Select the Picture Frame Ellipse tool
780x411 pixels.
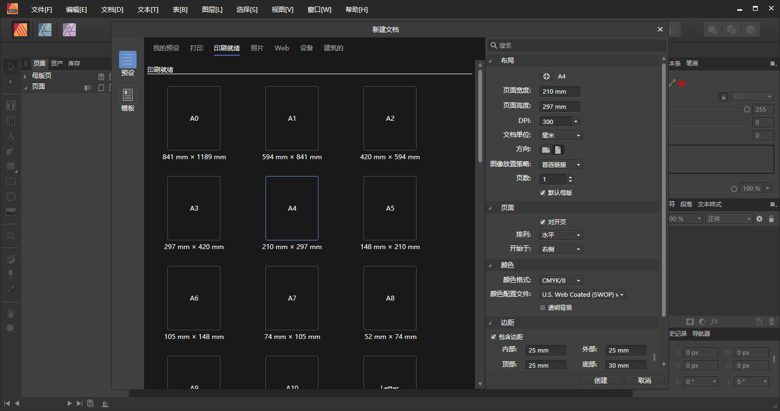[x=11, y=197]
